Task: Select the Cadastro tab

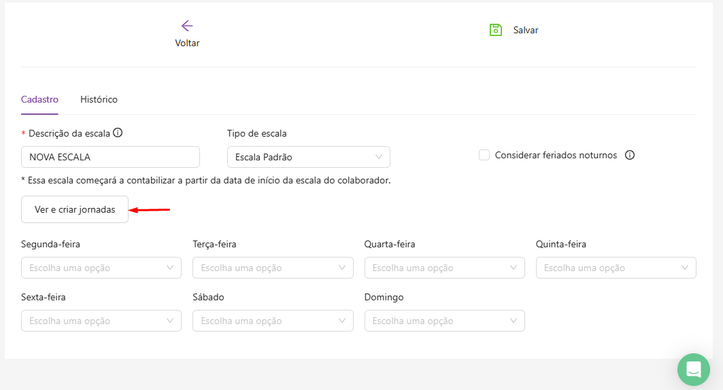Action: pos(39,99)
